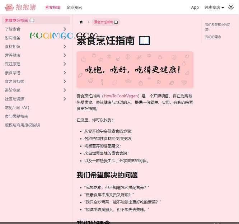
Task: Open the 纯素商店 dropdown menu
Action: [214, 7]
